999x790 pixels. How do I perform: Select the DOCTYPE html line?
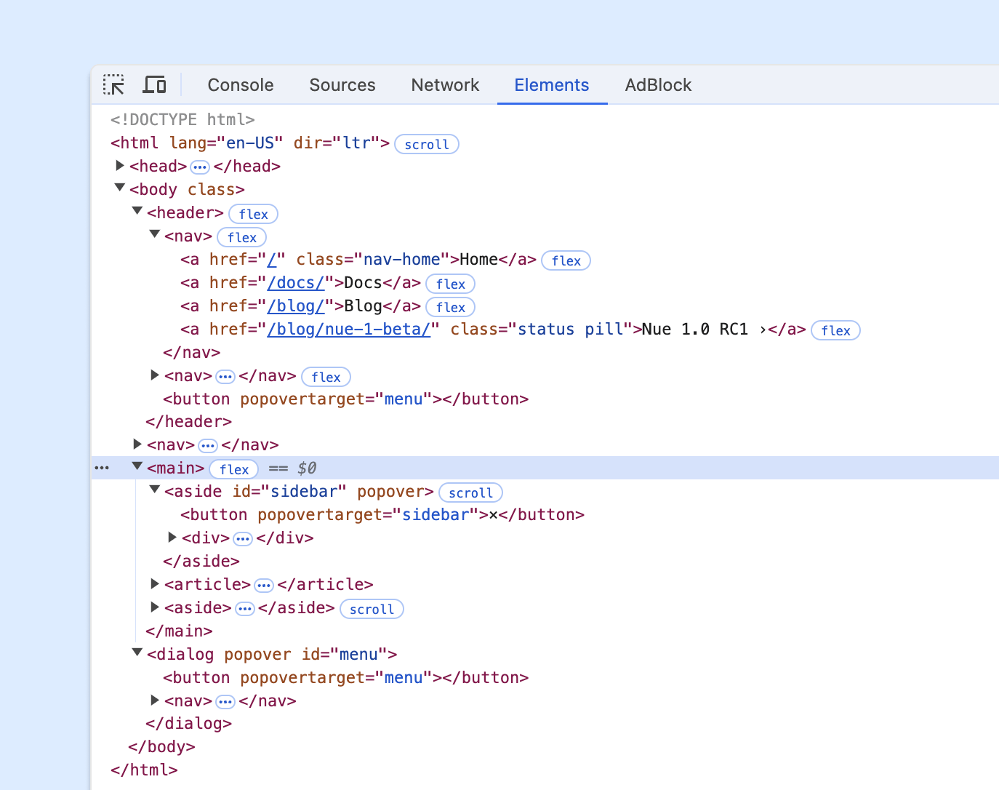pyautogui.click(x=182, y=119)
